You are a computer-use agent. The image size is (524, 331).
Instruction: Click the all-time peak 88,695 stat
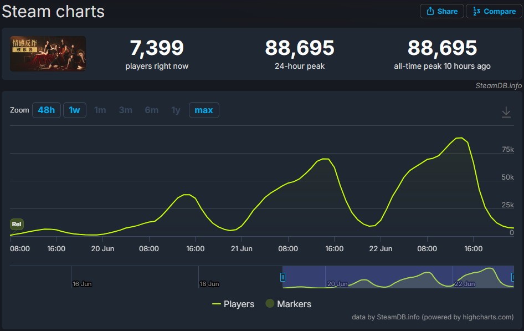[x=442, y=49]
